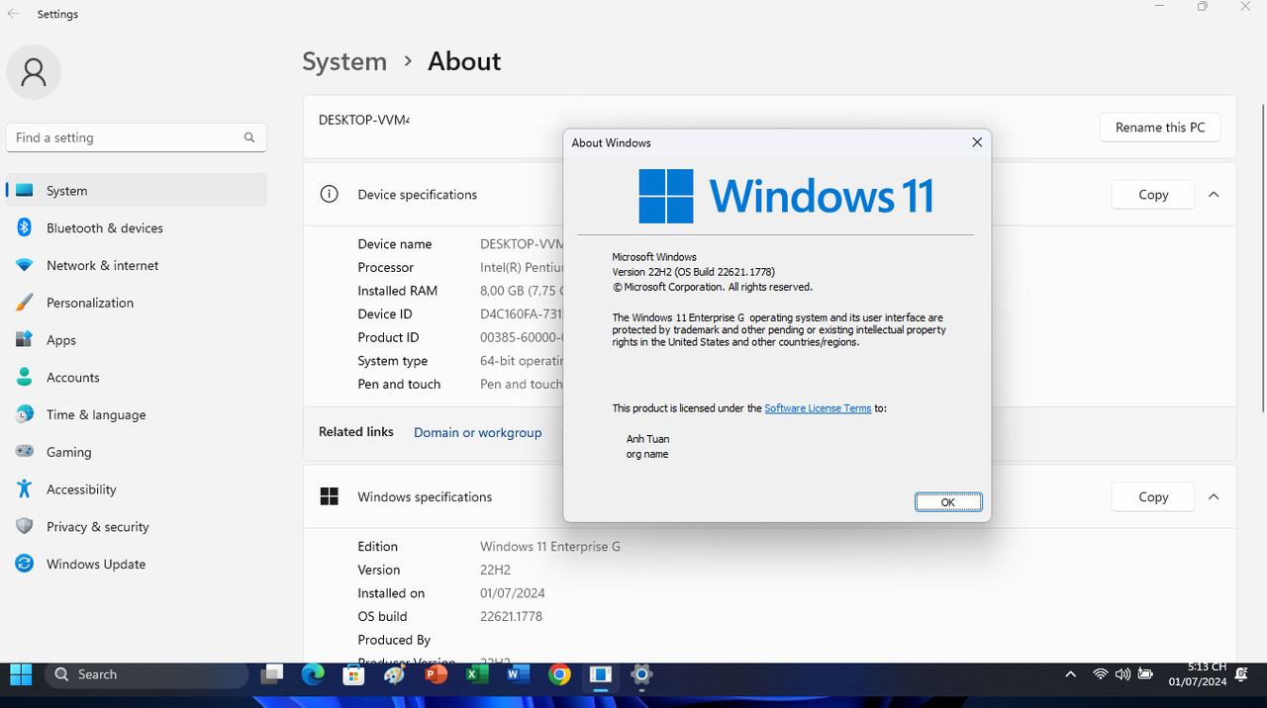Click the battery tray icon
1267x708 pixels.
pos(1145,674)
